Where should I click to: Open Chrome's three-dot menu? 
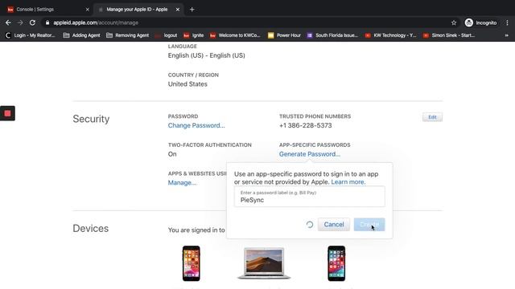[x=507, y=22]
